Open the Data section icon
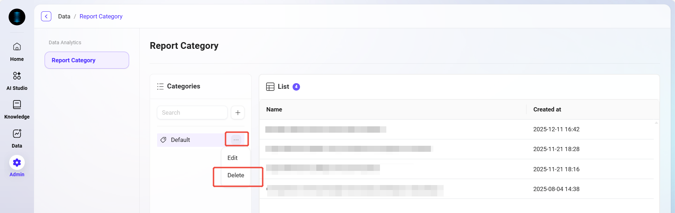675x213 pixels. 17,134
